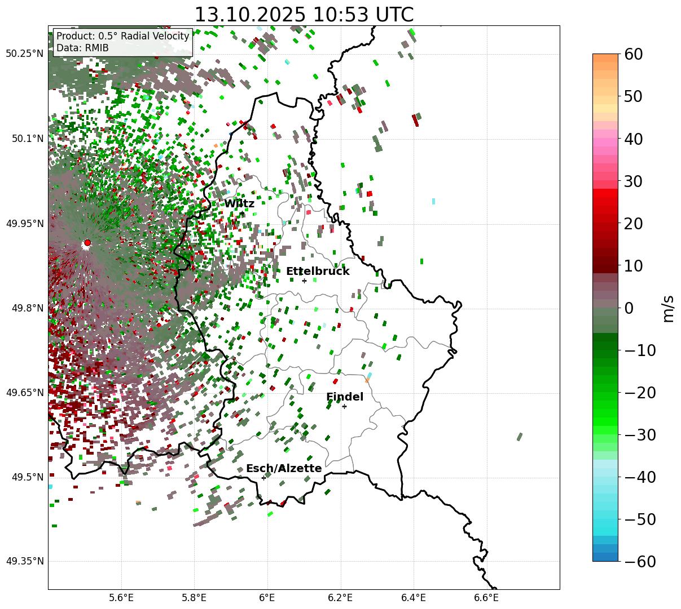The image size is (681, 609).
Task: Click the red radar site marker dot
Action: pyautogui.click(x=87, y=243)
